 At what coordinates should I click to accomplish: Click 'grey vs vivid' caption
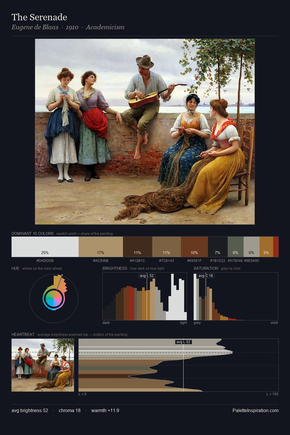pyautogui.click(x=231, y=269)
